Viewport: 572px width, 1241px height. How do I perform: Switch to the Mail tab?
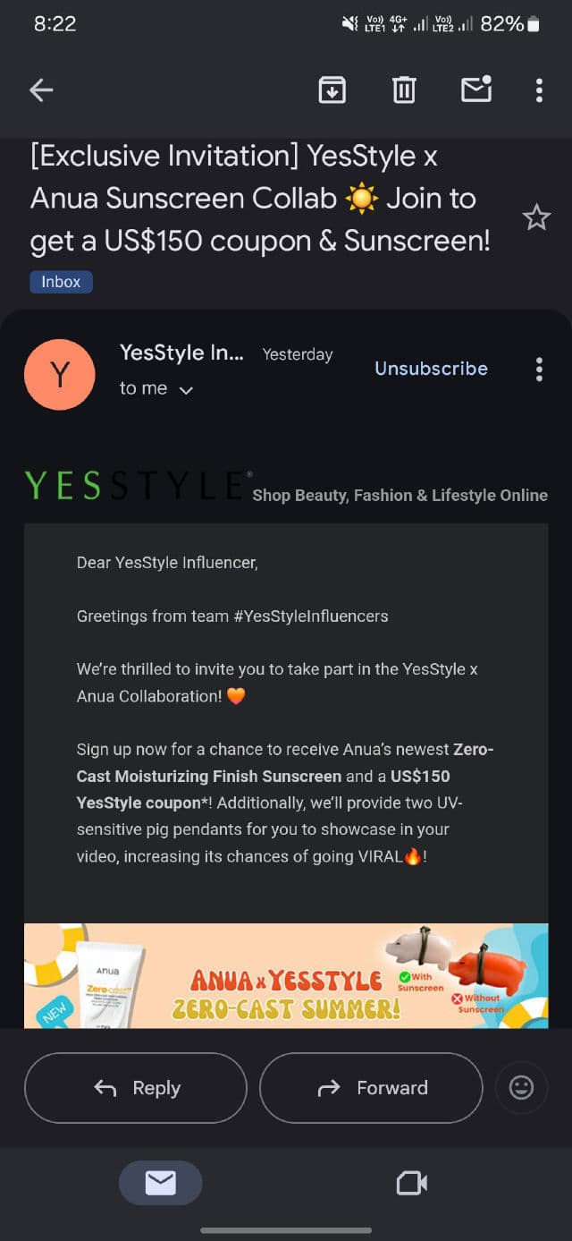click(161, 1184)
